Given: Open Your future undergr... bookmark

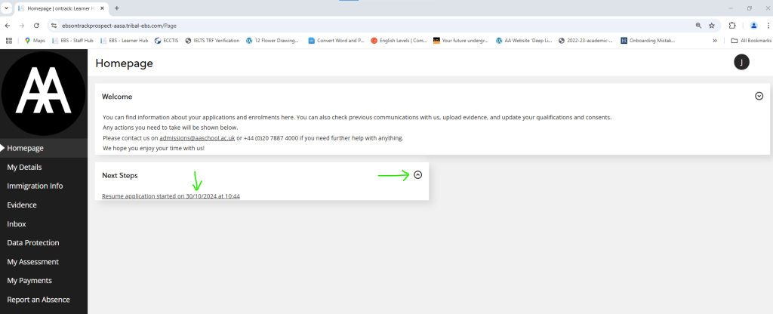Looking at the screenshot, I should [x=461, y=41].
